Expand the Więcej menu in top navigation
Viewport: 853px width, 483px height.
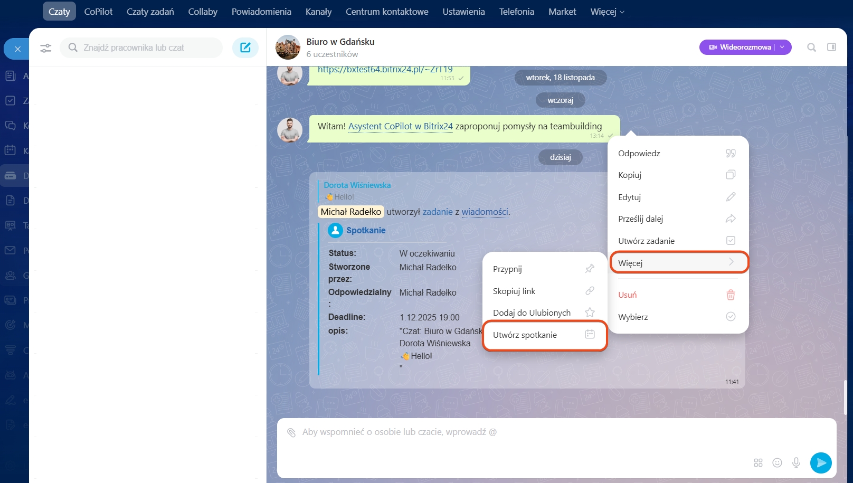point(607,12)
